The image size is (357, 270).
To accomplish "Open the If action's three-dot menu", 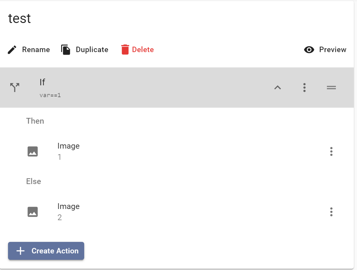I will pyautogui.click(x=304, y=88).
